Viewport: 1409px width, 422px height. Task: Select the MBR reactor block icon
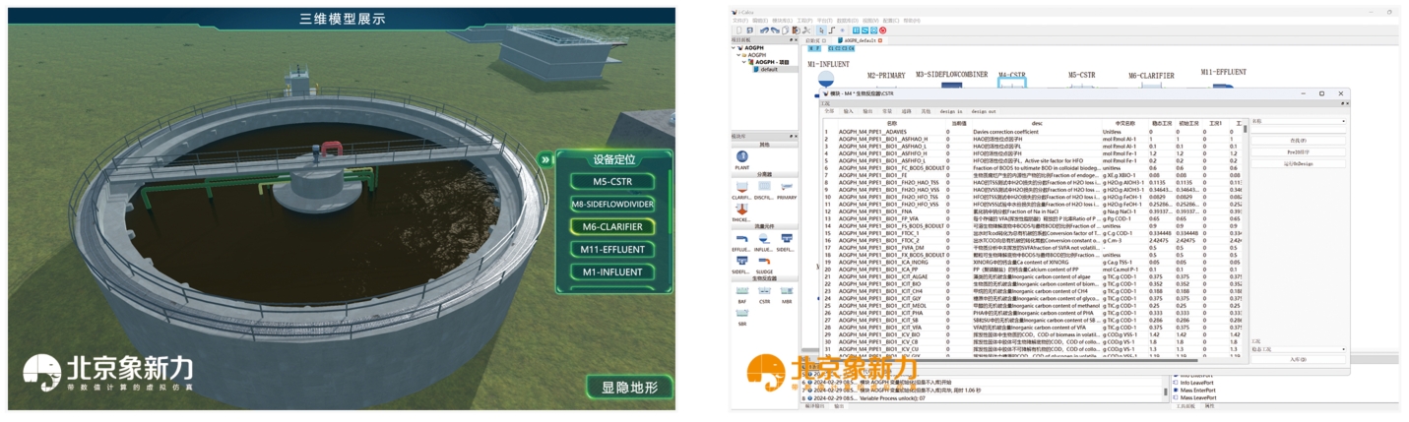click(x=788, y=291)
